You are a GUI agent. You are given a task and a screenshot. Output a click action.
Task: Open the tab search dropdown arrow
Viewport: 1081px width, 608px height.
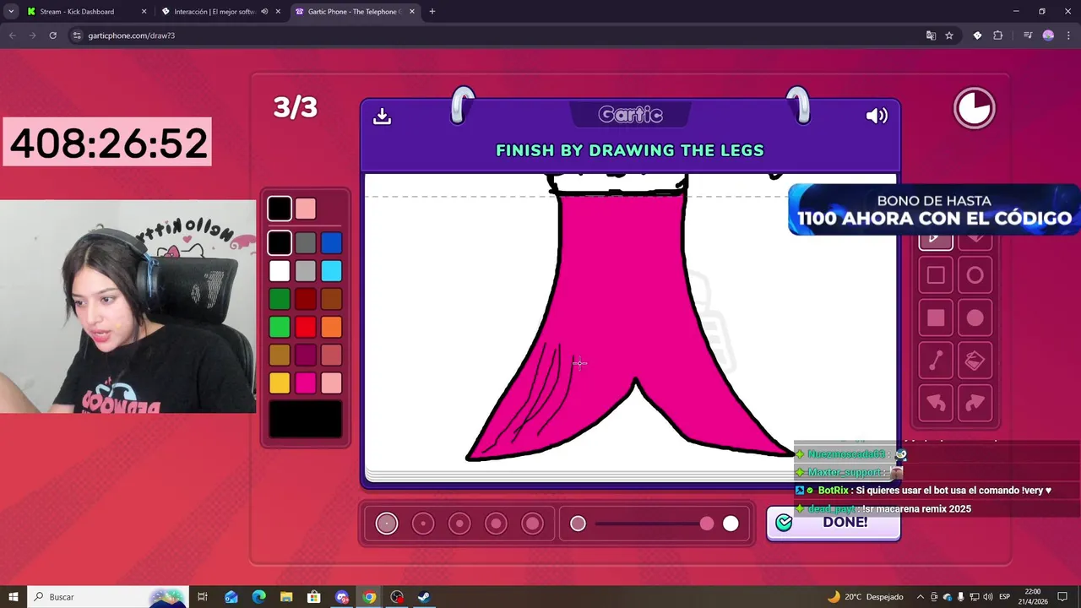click(11, 12)
